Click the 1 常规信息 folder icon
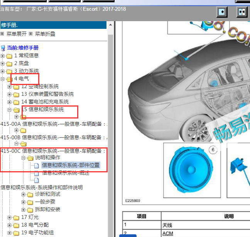250x237 pixels. pos(9,56)
